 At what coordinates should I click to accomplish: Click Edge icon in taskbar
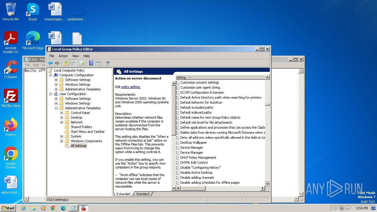coord(63,208)
